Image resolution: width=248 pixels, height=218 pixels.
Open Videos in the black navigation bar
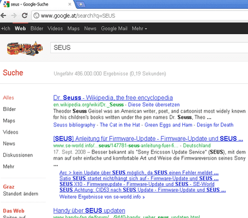click(x=55, y=29)
